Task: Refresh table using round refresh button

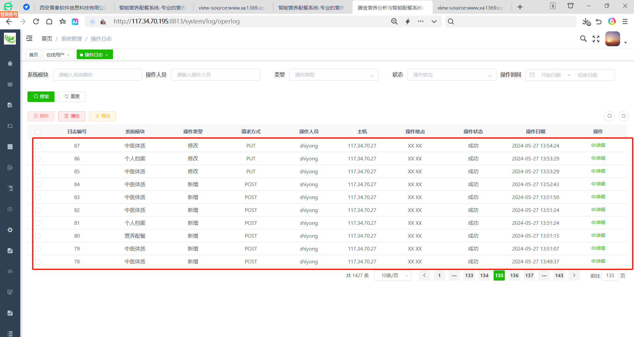Action: pos(623,116)
